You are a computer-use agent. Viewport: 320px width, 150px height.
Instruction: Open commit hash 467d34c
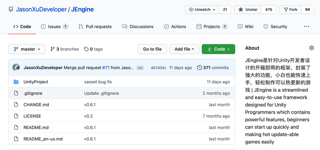click(158, 68)
